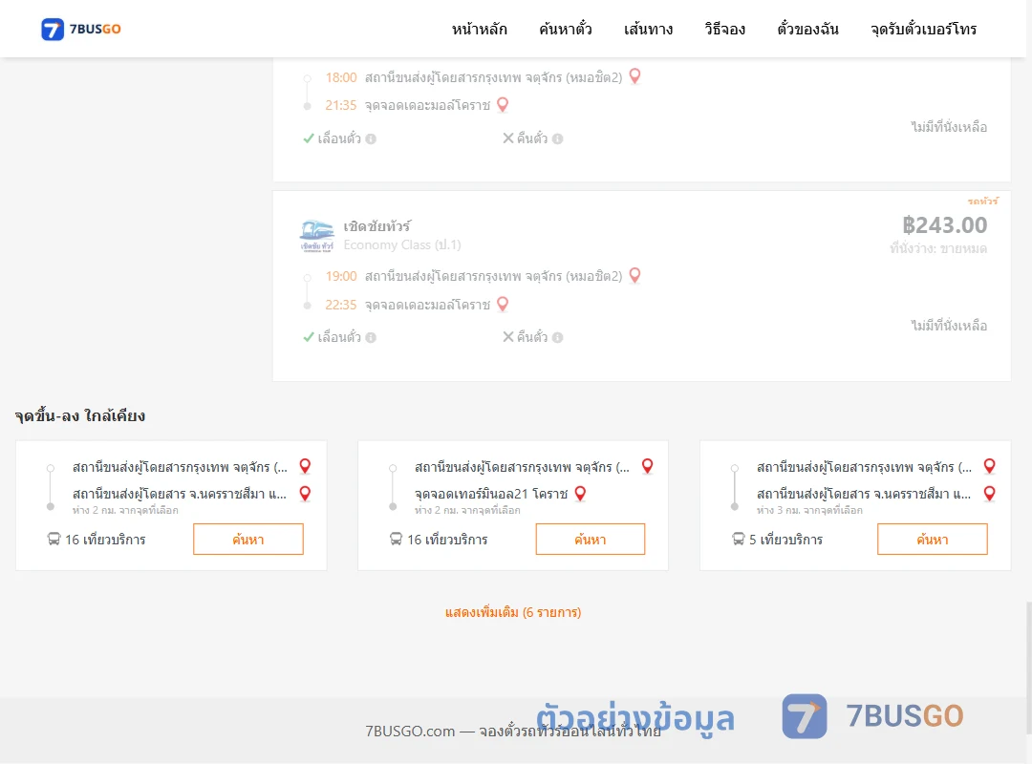Click bus icon in เทอร์มินอล21 card

click(x=396, y=540)
